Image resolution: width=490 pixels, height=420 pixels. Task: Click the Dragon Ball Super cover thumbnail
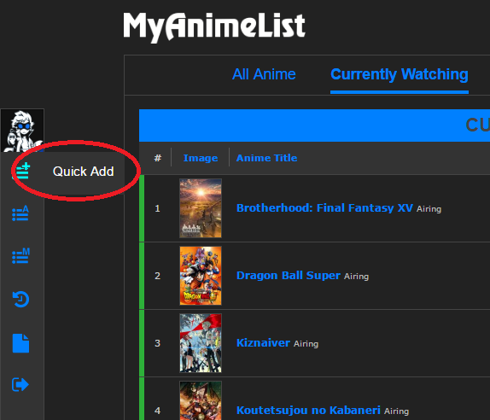(x=201, y=276)
